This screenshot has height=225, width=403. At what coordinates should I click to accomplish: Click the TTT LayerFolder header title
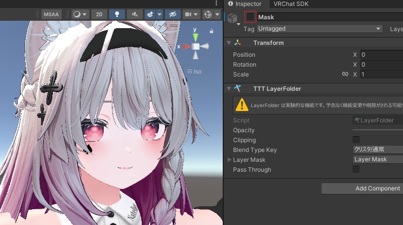click(277, 89)
